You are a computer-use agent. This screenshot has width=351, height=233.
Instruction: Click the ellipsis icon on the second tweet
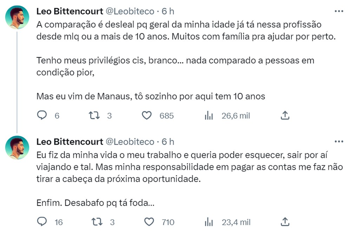[339, 141]
